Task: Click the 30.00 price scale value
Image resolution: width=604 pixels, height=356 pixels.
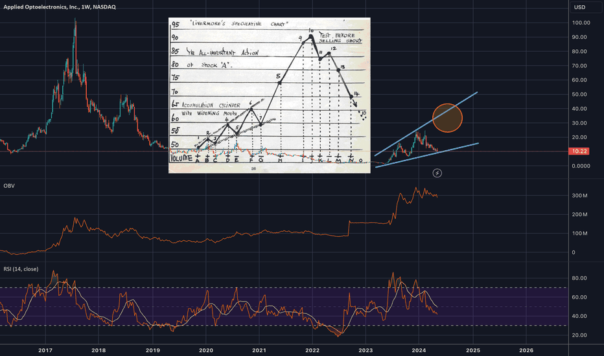Action: point(579,123)
